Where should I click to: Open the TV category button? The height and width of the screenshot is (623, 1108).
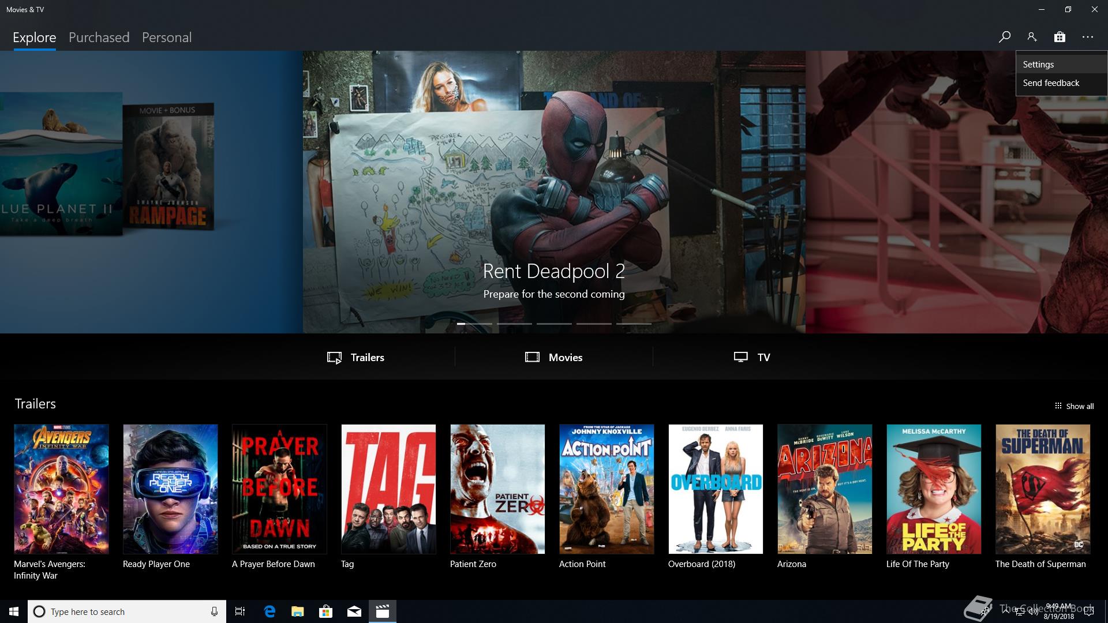(x=751, y=357)
